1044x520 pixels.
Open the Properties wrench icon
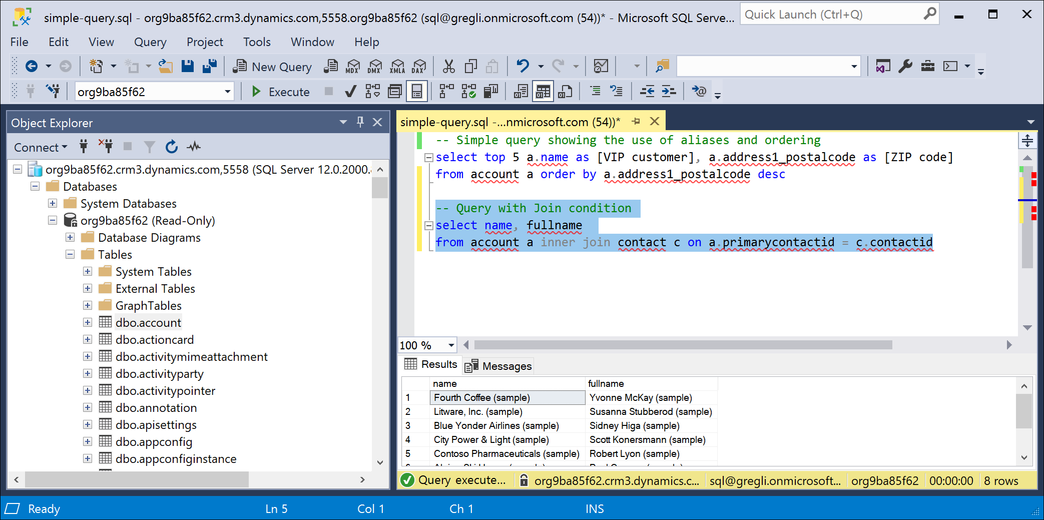coord(905,66)
